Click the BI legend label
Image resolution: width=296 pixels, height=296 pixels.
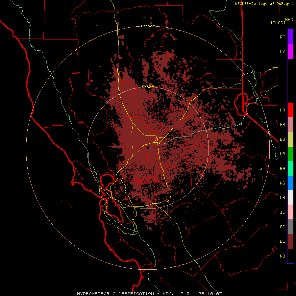click(x=282, y=241)
